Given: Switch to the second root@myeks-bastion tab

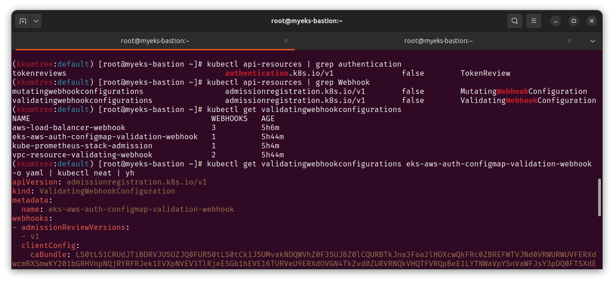Looking at the screenshot, I should 438,41.
